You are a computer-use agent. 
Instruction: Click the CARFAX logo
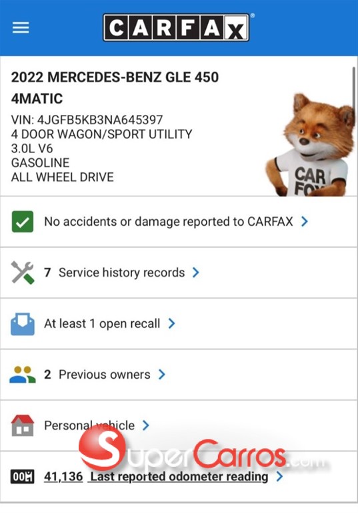pyautogui.click(x=177, y=27)
